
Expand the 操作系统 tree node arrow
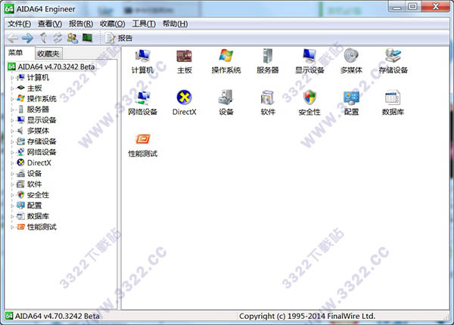click(12, 98)
